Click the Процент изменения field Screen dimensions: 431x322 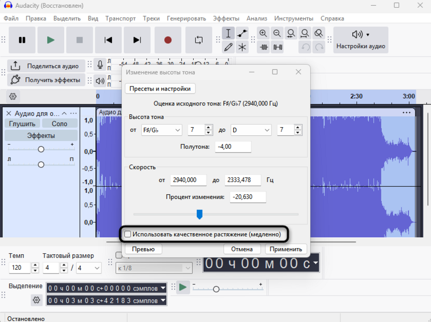click(x=248, y=197)
